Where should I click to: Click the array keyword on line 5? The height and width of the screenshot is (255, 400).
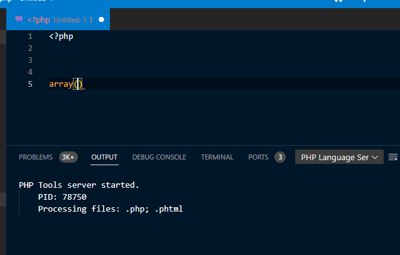tap(61, 84)
